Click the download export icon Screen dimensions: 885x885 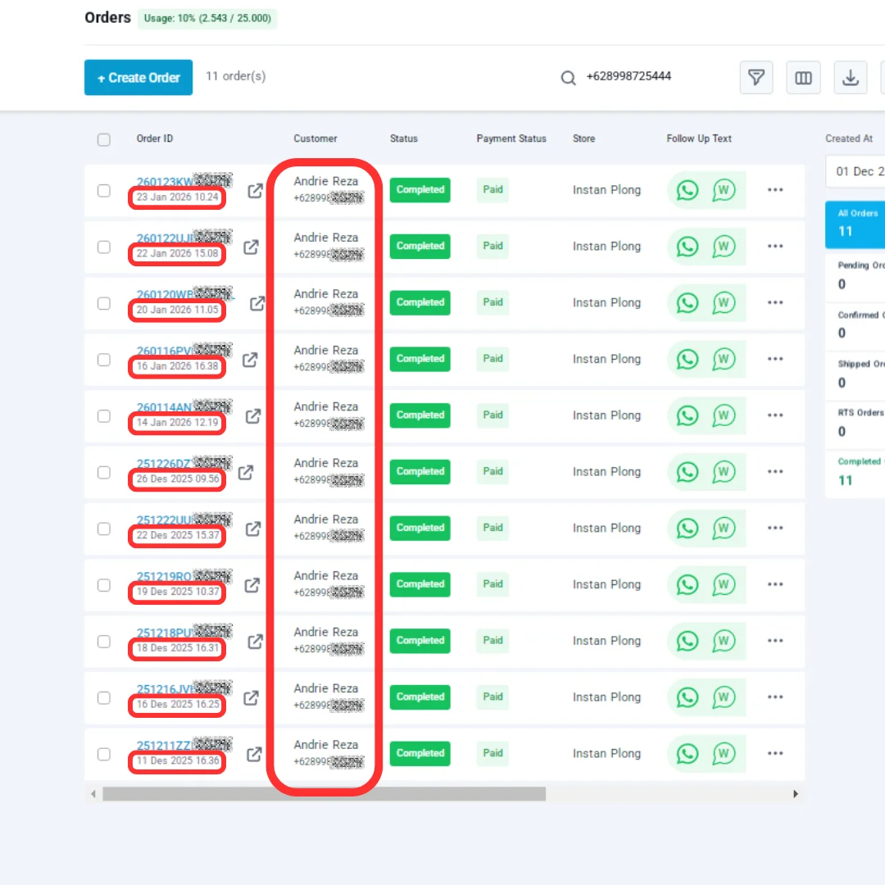(x=851, y=78)
